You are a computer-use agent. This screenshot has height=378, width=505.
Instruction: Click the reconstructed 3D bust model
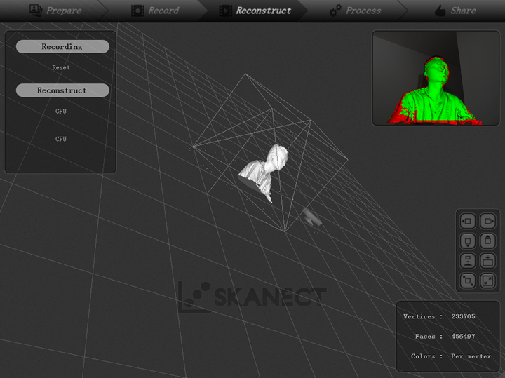(264, 173)
